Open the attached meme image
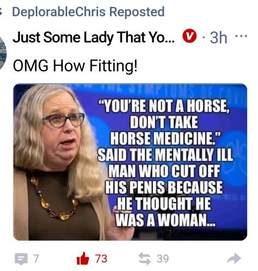The image size is (258, 271). pos(130,162)
